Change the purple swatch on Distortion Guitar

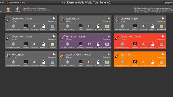107,44
